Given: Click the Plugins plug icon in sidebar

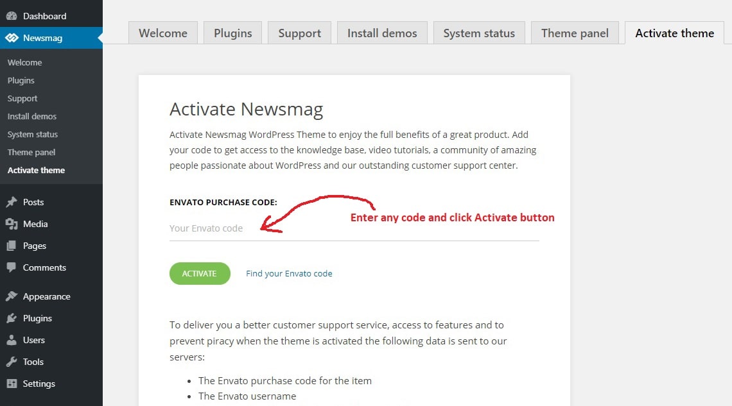Looking at the screenshot, I should click(x=12, y=318).
